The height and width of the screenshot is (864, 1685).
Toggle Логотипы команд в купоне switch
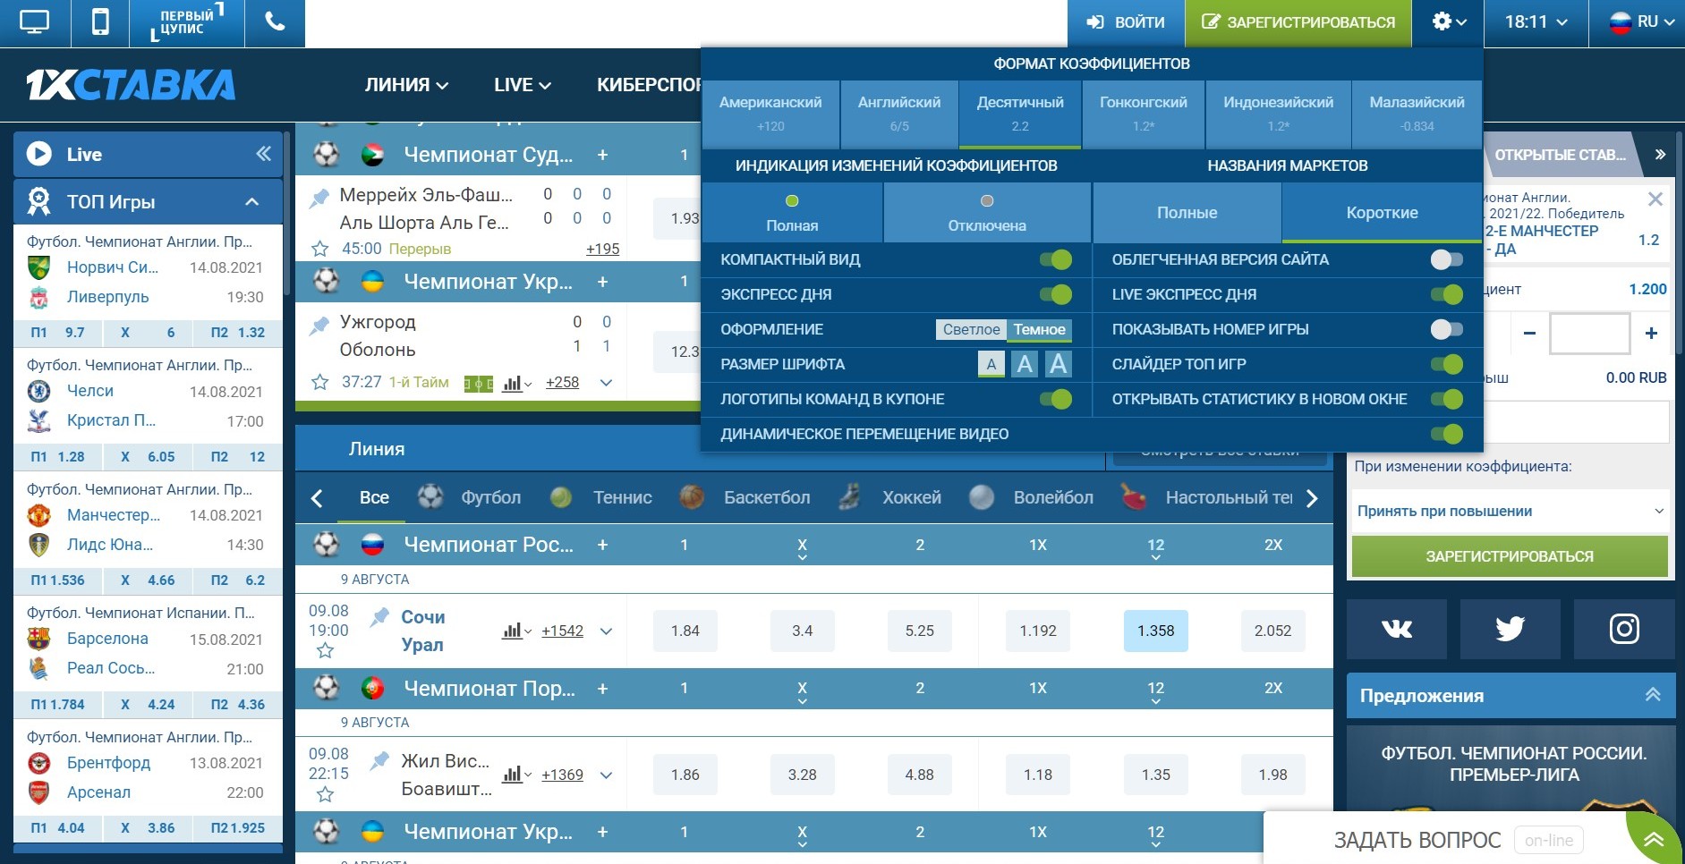tap(1056, 399)
